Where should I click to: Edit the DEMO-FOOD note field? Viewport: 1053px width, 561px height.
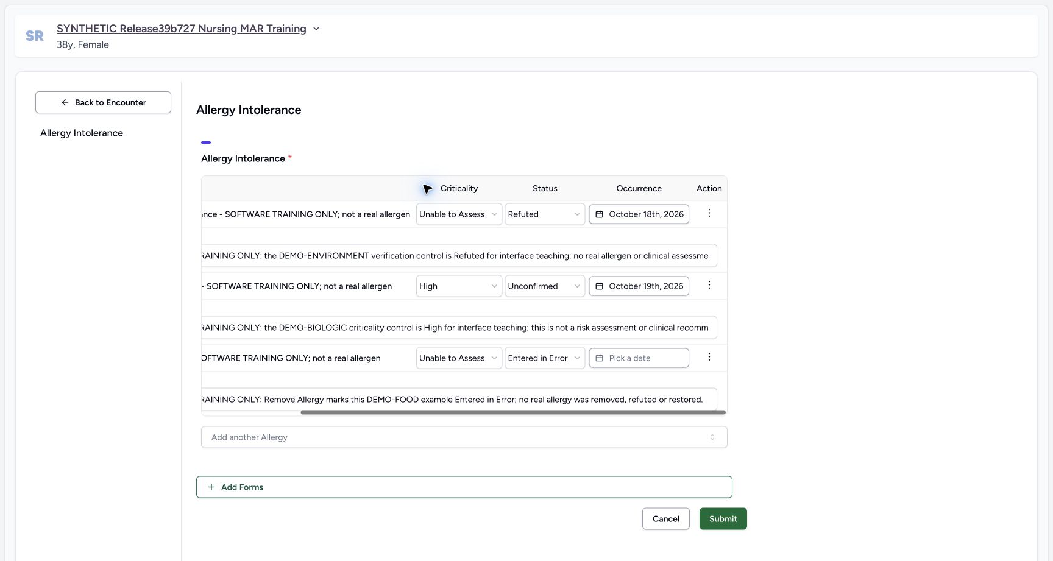pos(459,400)
